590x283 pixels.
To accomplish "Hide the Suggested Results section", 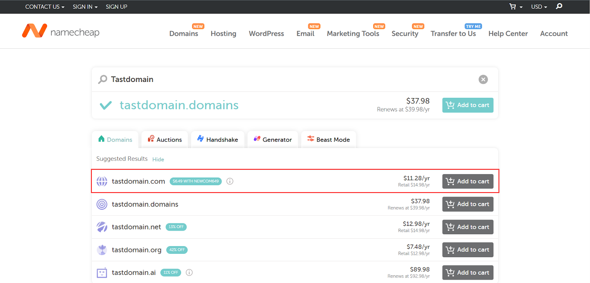I will click(x=158, y=159).
